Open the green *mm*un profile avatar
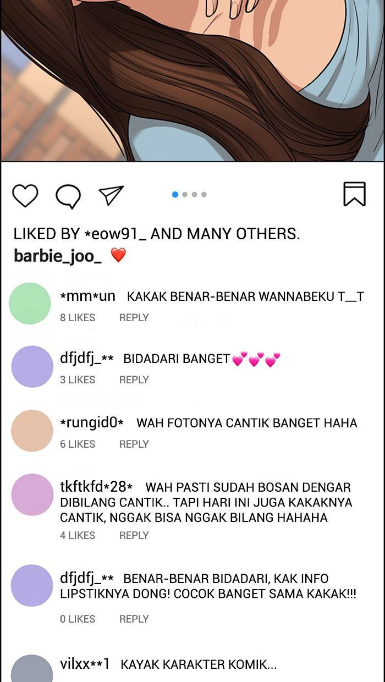Image resolution: width=385 pixels, height=682 pixels. (30, 304)
